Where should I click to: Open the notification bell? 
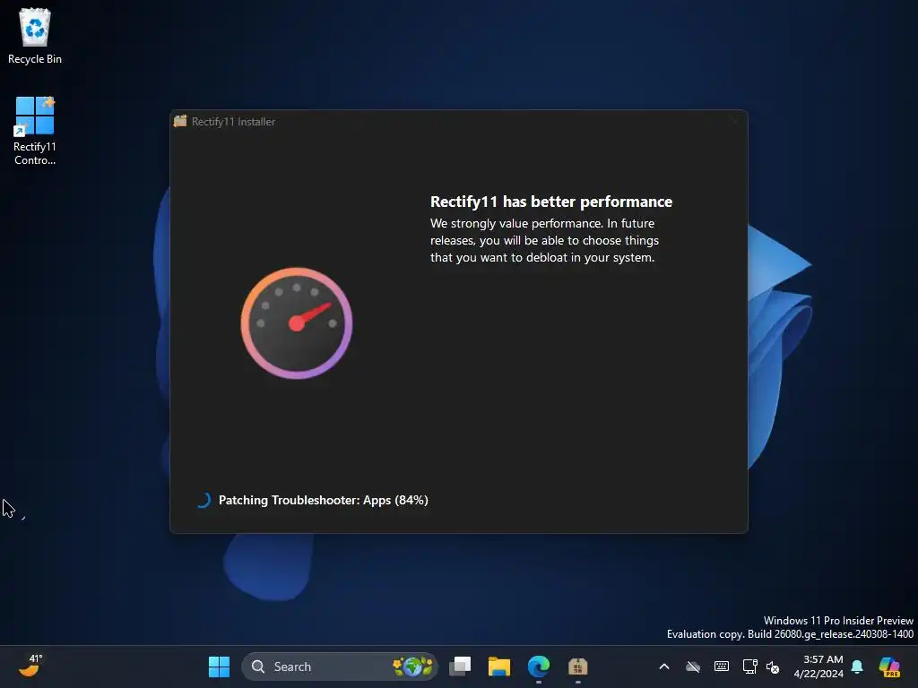pos(857,666)
